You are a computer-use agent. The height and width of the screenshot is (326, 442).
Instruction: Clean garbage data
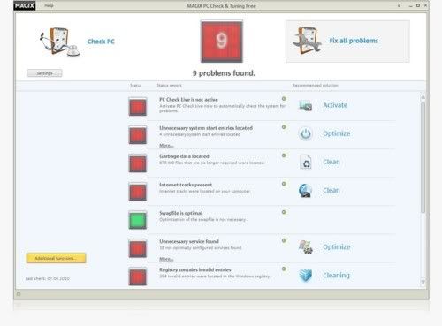[331, 162]
